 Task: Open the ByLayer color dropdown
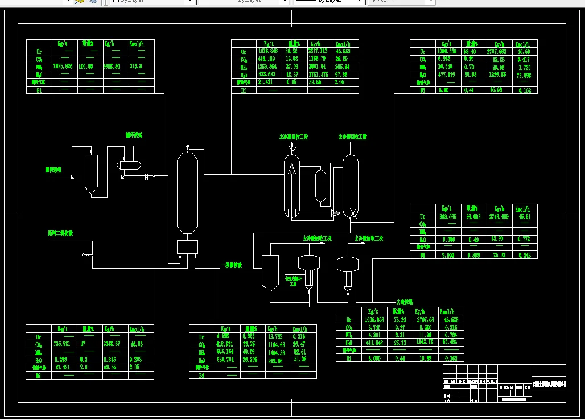coord(152,2)
